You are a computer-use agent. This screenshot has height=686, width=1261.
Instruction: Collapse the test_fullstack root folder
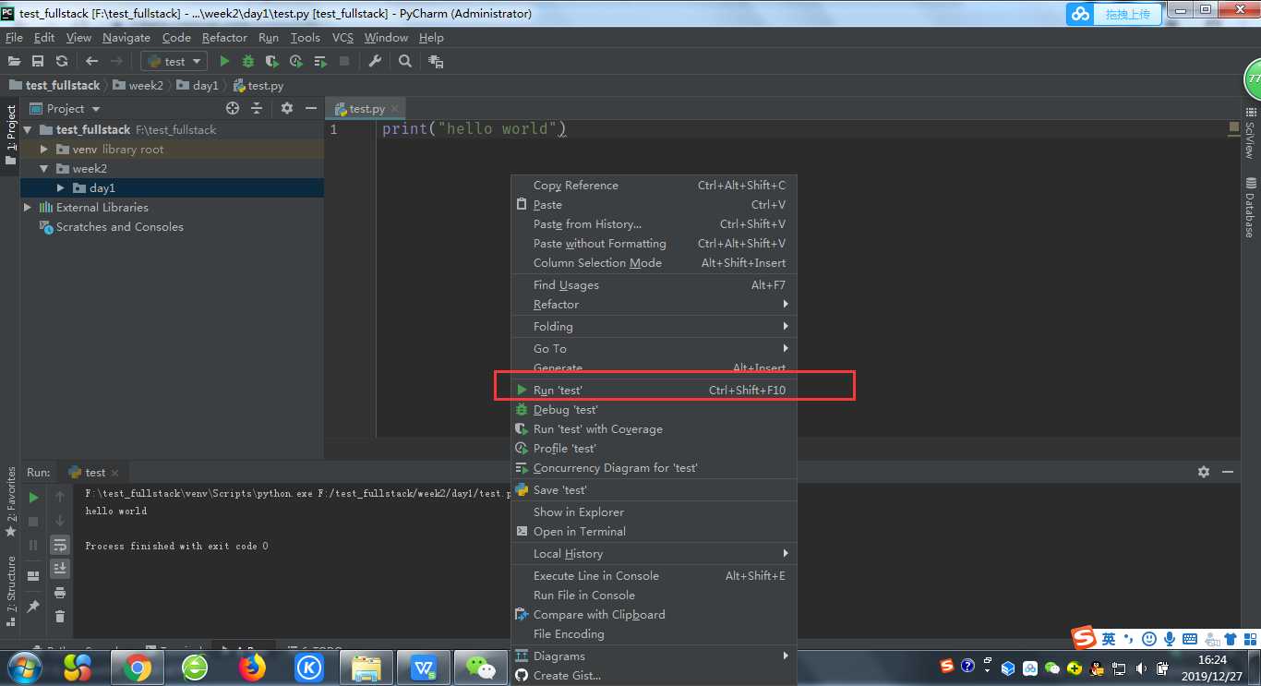[x=28, y=129]
